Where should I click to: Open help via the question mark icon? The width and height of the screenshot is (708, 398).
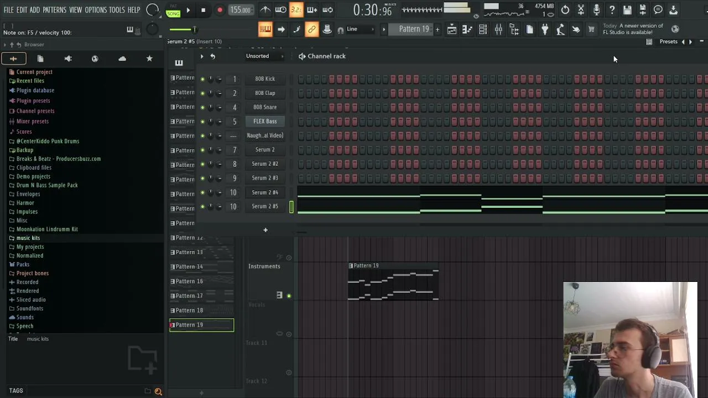point(612,10)
